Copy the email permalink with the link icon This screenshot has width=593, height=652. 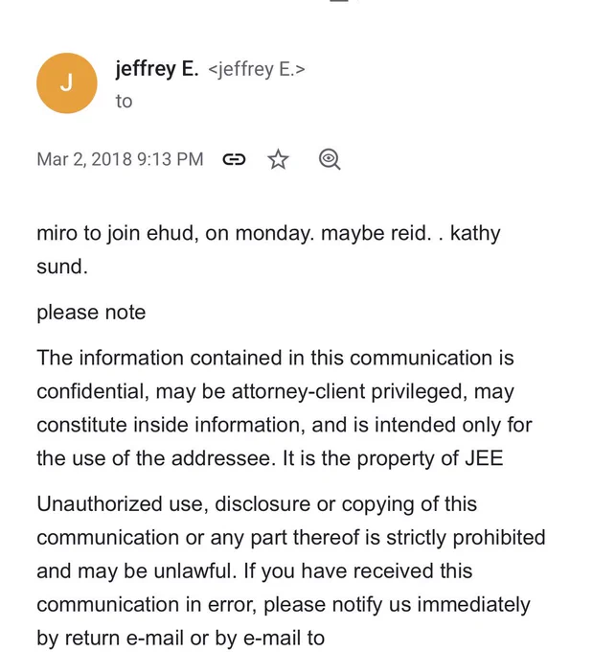tap(234, 159)
